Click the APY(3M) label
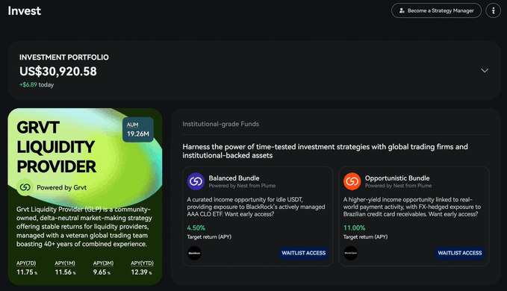Screen dimensions: 507x291 (x=103, y=263)
